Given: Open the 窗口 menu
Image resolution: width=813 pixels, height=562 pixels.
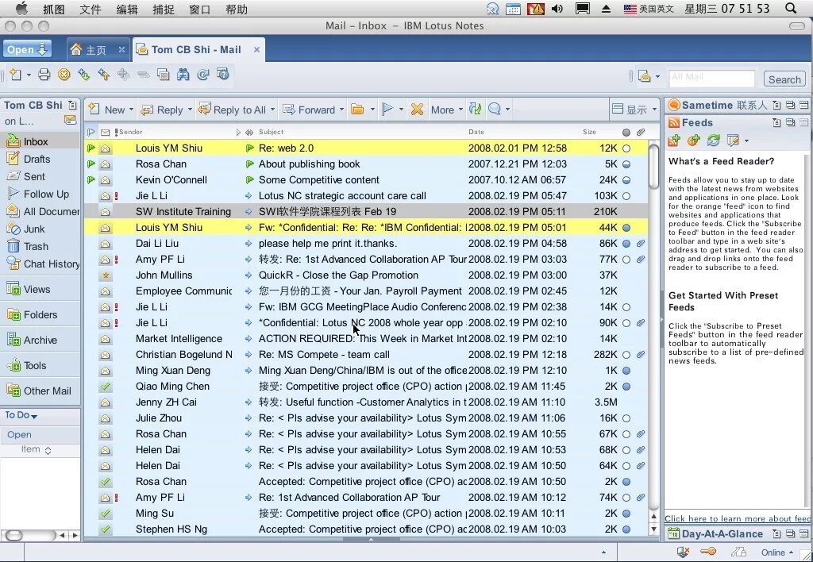Looking at the screenshot, I should (x=199, y=9).
